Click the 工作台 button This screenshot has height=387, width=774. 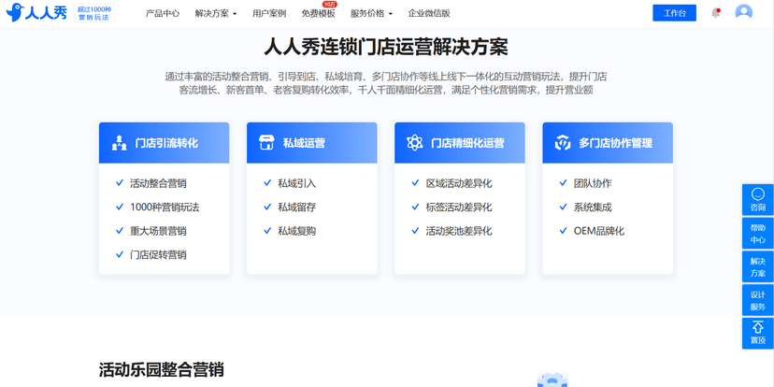674,13
